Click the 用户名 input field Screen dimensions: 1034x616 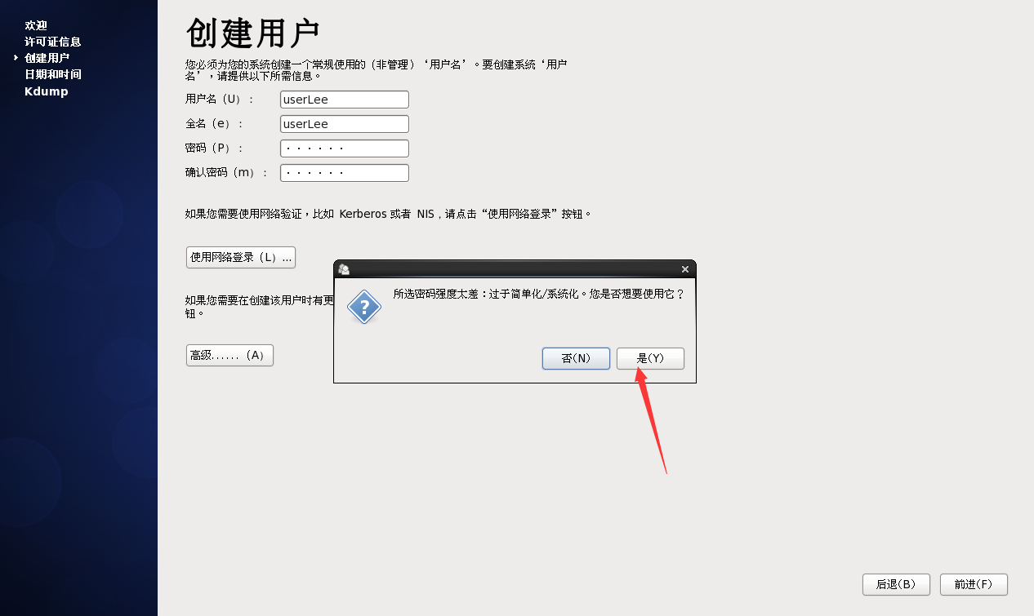pyautogui.click(x=345, y=100)
